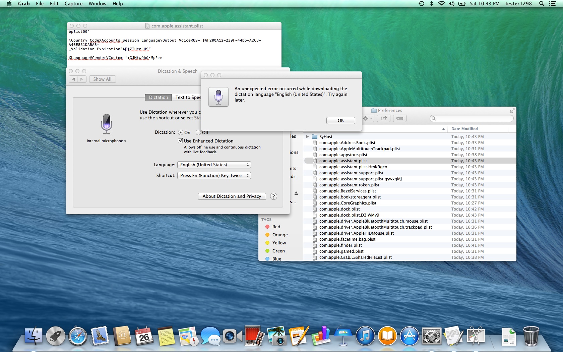
Task: Click the Finder share toolbar icon
Action: click(384, 118)
